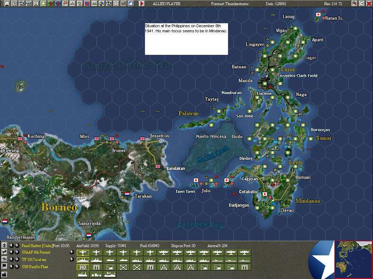This screenshot has height=279, width=373.
Task: Go to next unit after USN Pacific Fleet
Action: pyautogui.click(x=17, y=266)
